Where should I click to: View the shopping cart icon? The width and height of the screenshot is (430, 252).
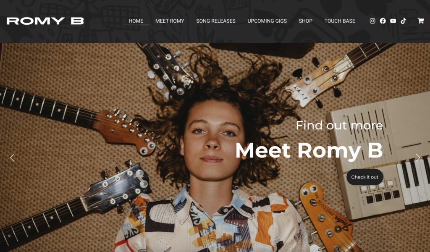[x=421, y=21]
